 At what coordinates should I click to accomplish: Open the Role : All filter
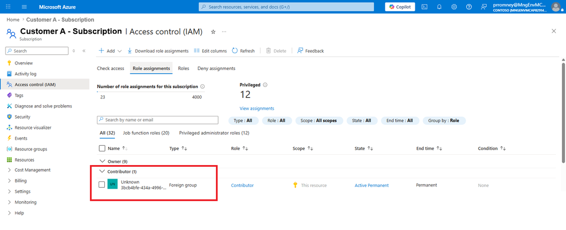click(276, 120)
